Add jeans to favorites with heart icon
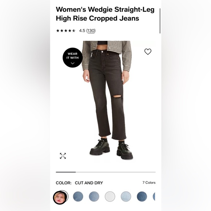Image resolution: width=211 pixels, height=211 pixels. pos(148,52)
